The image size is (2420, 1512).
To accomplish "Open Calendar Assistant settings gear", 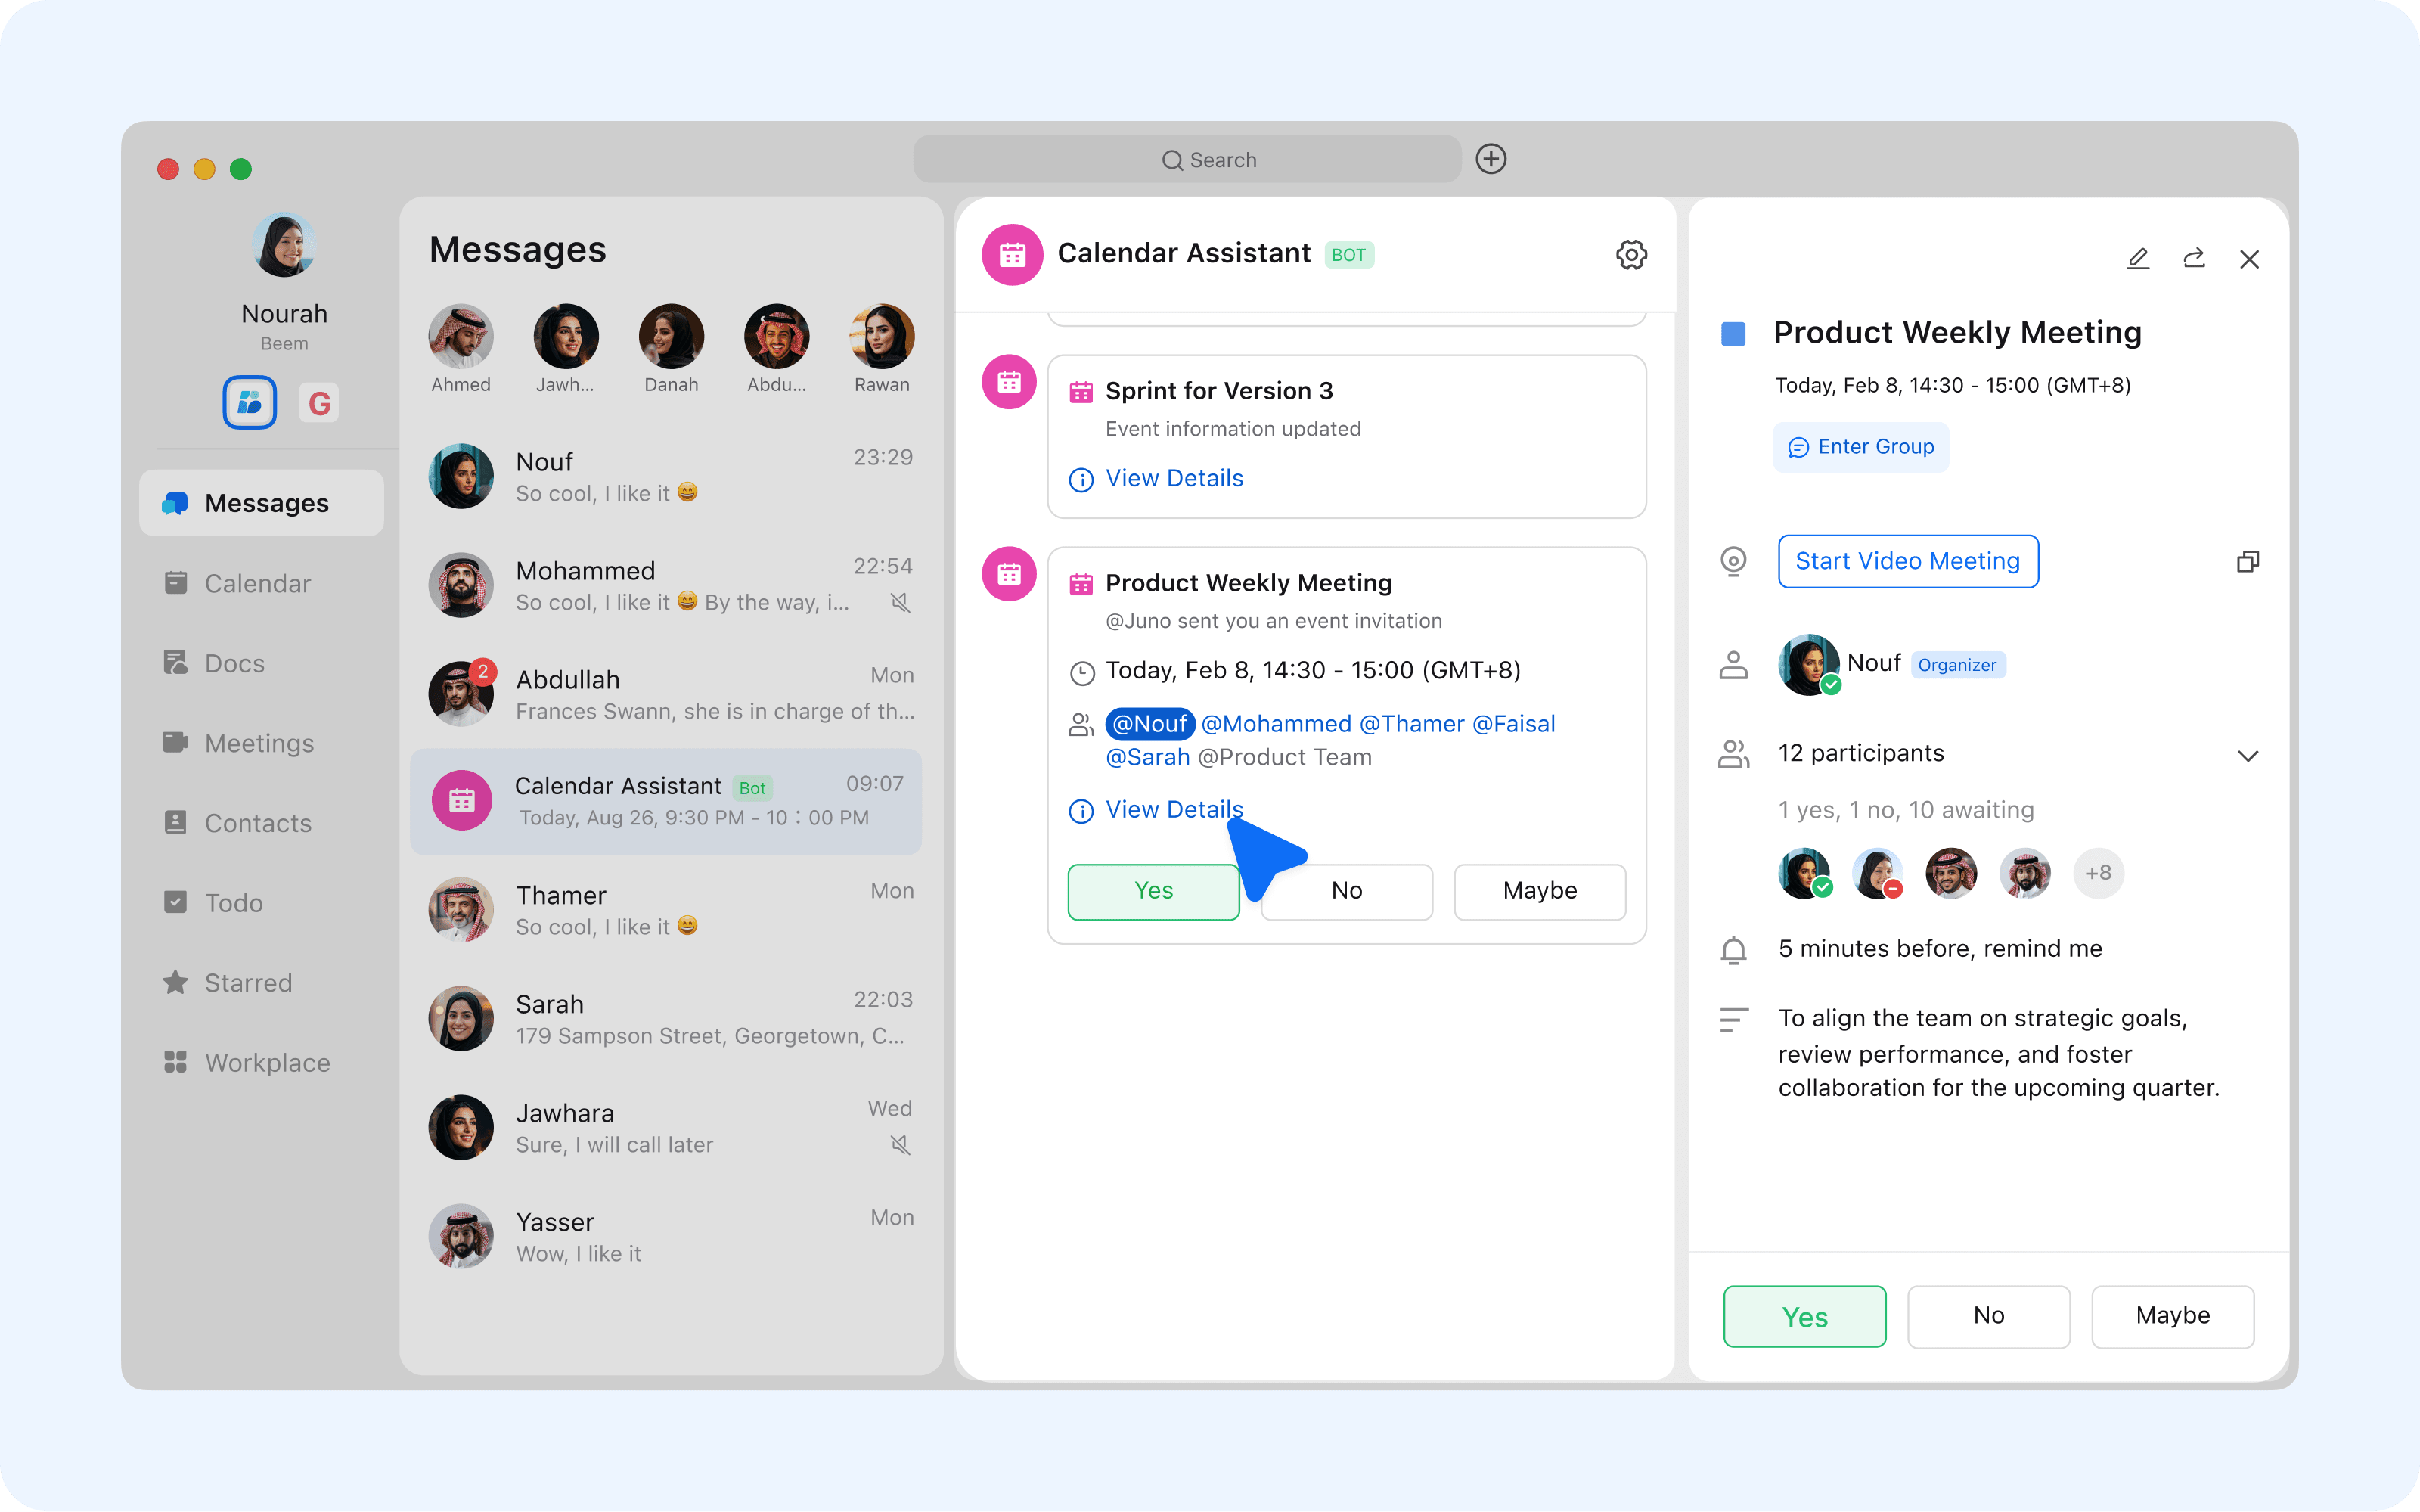I will coord(1630,255).
